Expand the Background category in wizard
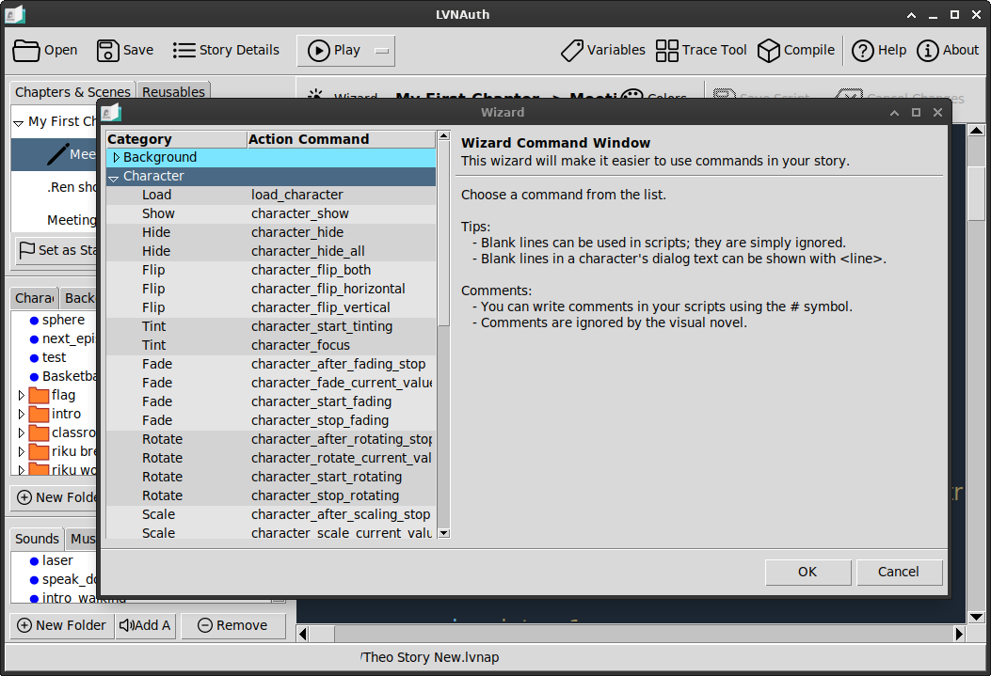 (117, 157)
